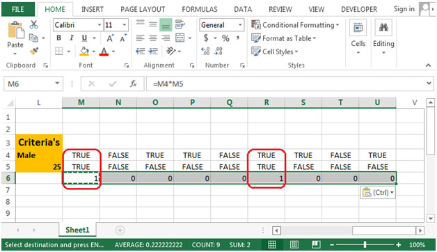437x252 pixels.
Task: Open the Paste Options (Ctrl) button
Action: coord(378,193)
